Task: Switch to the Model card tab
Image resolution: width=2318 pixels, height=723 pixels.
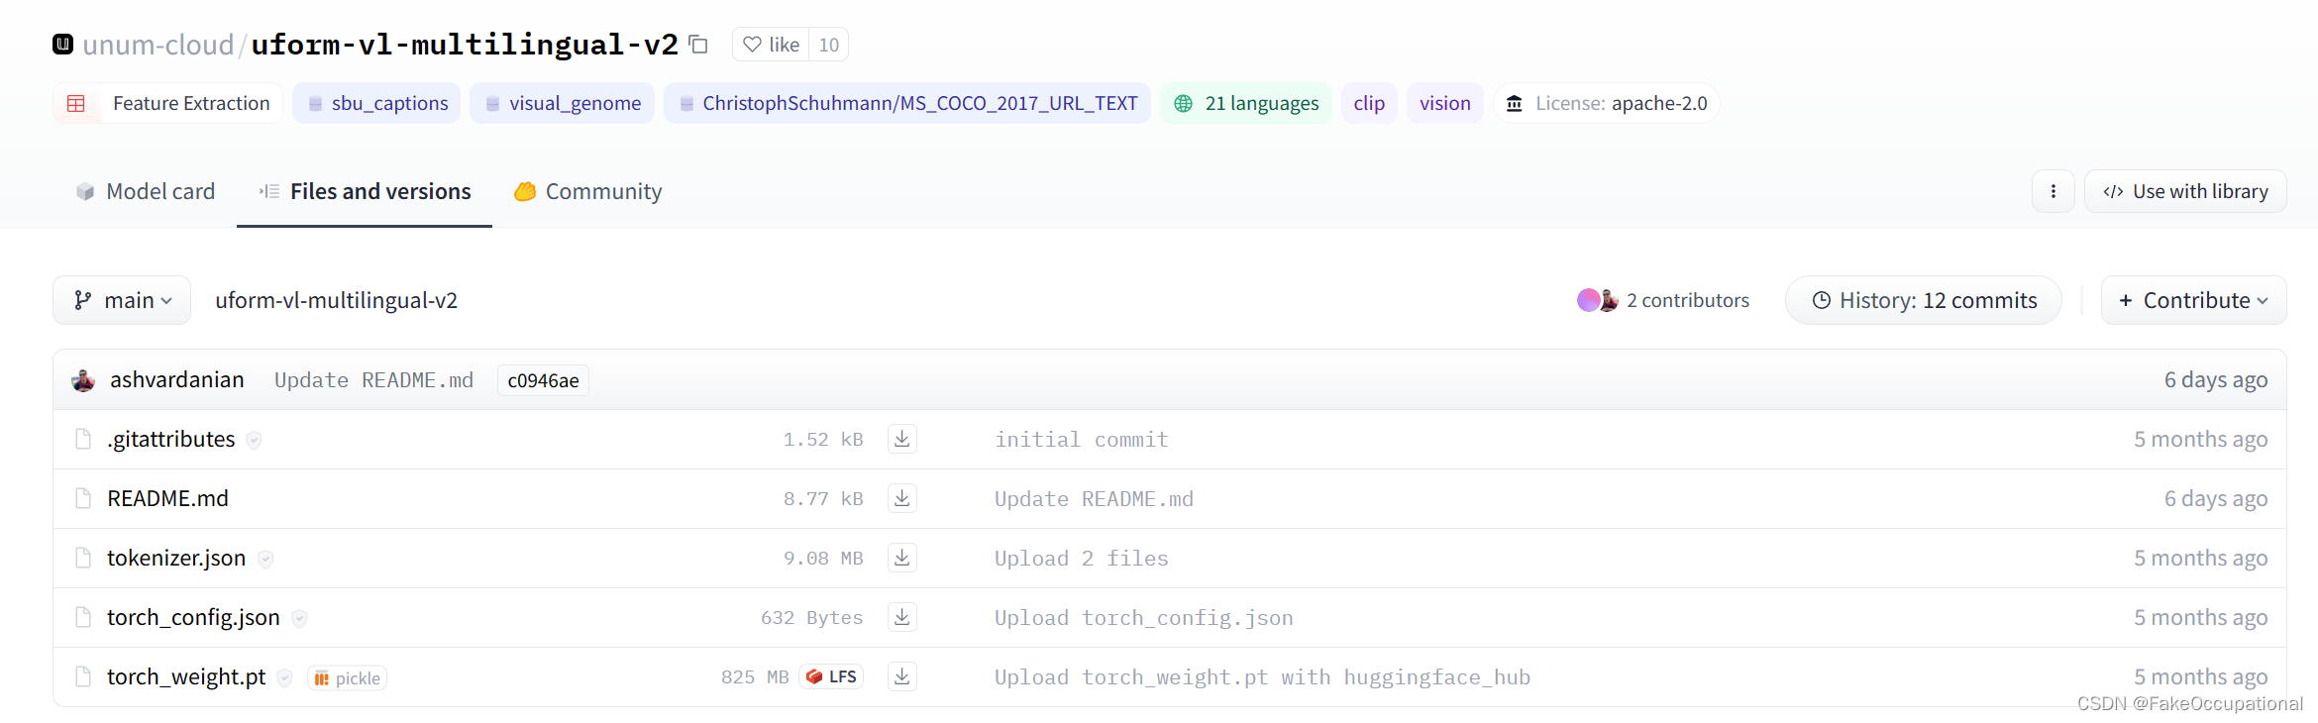Action: [145, 191]
